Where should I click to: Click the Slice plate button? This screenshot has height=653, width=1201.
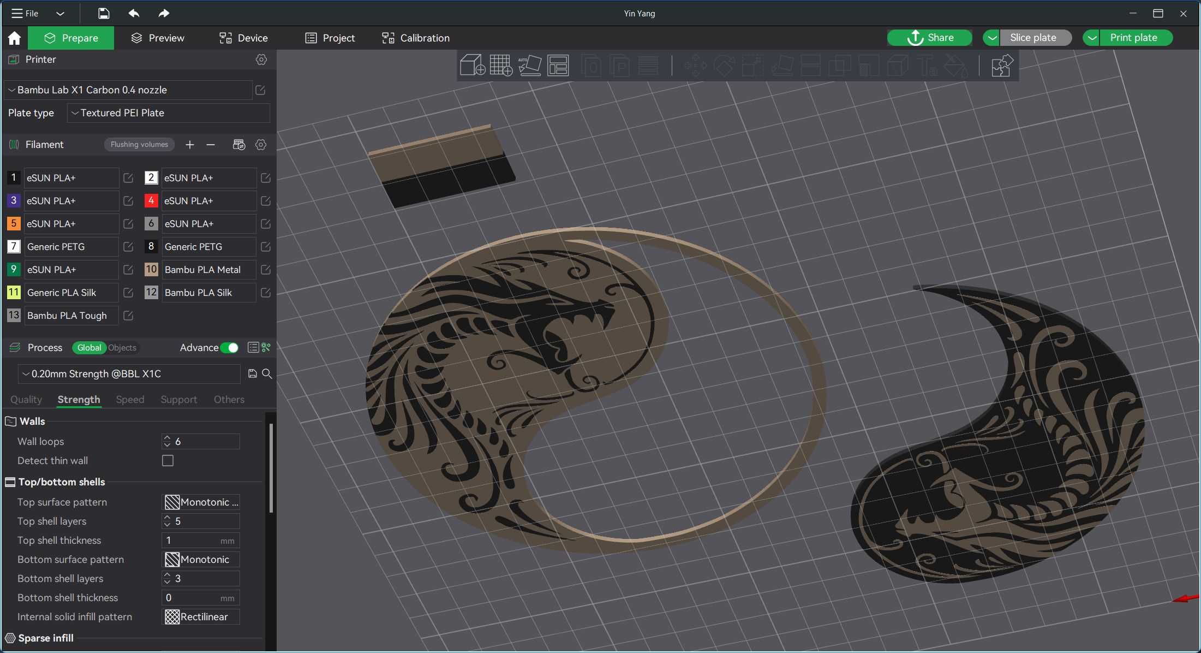[x=1036, y=38]
